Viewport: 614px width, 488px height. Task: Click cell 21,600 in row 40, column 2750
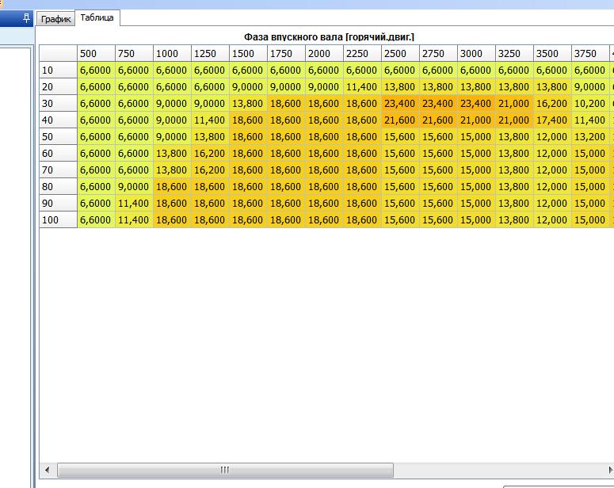pos(438,120)
